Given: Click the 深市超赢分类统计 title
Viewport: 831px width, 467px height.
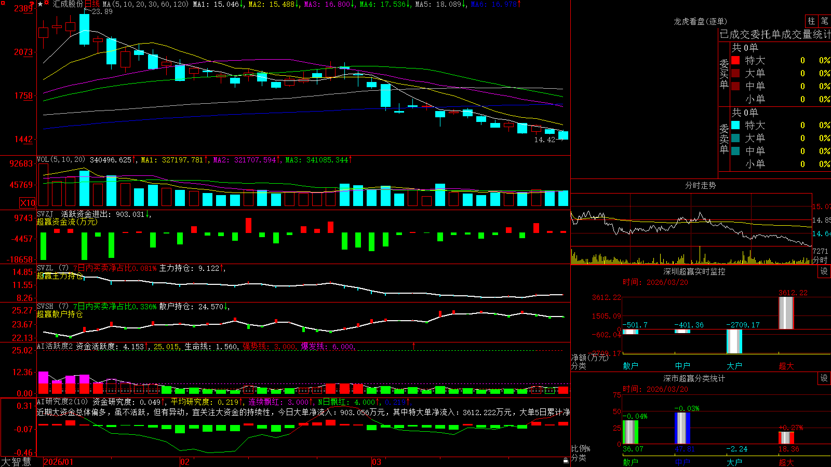Looking at the screenshot, I should [x=694, y=378].
